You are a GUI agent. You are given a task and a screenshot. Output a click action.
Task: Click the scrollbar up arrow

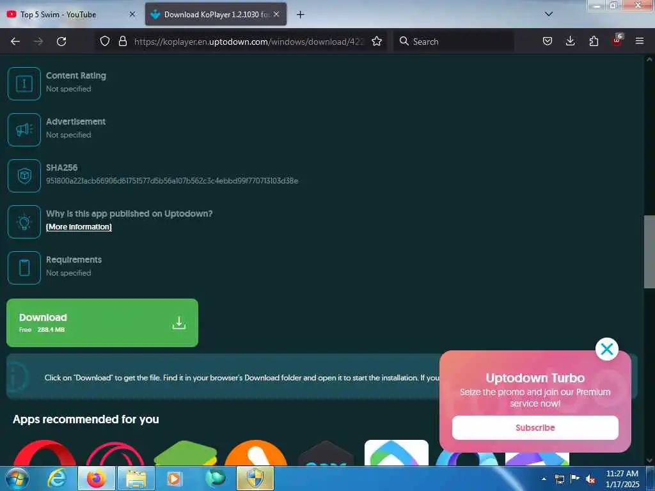(649, 59)
